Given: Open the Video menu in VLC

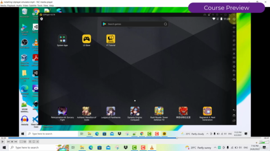Looking at the screenshot, I should tap(25, 5).
